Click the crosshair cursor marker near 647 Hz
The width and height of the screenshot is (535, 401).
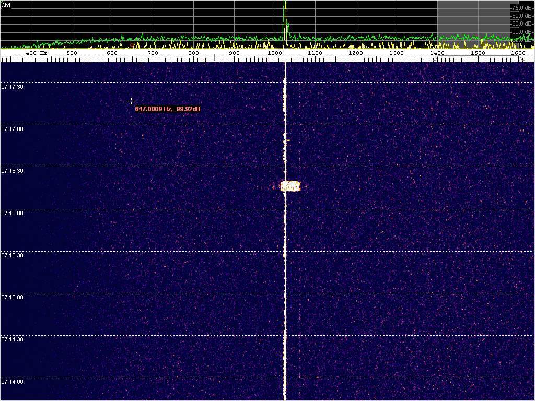132,101
